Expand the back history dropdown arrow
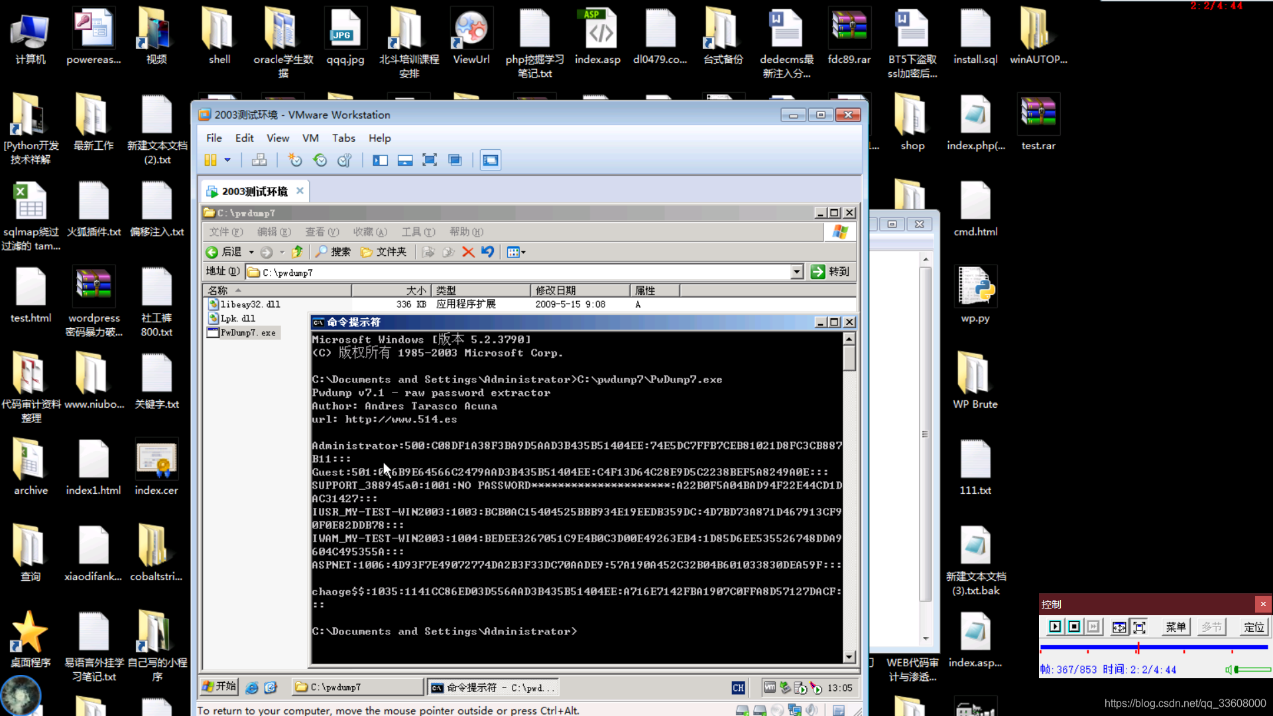The height and width of the screenshot is (716, 1273). [251, 253]
